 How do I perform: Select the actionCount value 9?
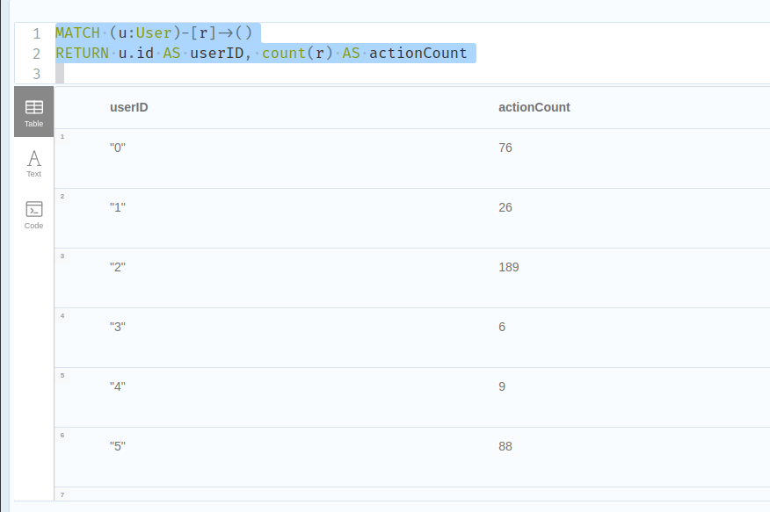[502, 386]
